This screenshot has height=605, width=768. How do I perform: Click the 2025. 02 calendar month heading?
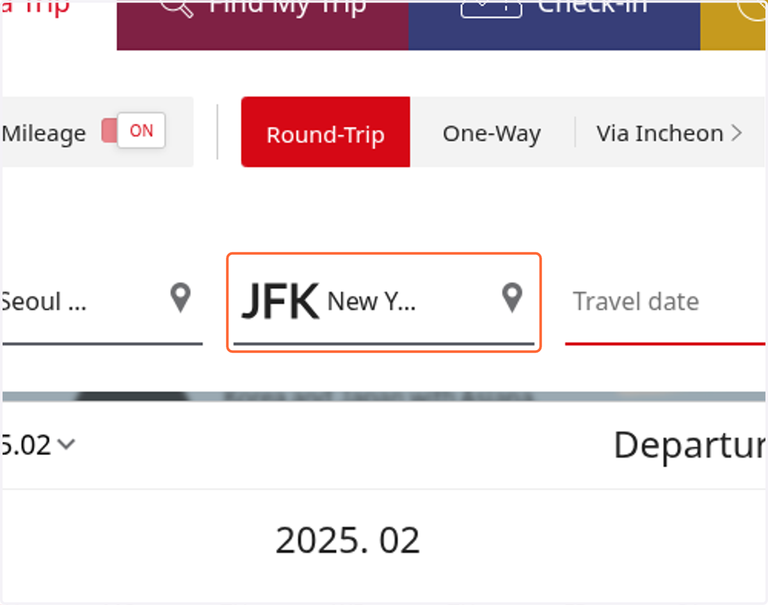348,541
